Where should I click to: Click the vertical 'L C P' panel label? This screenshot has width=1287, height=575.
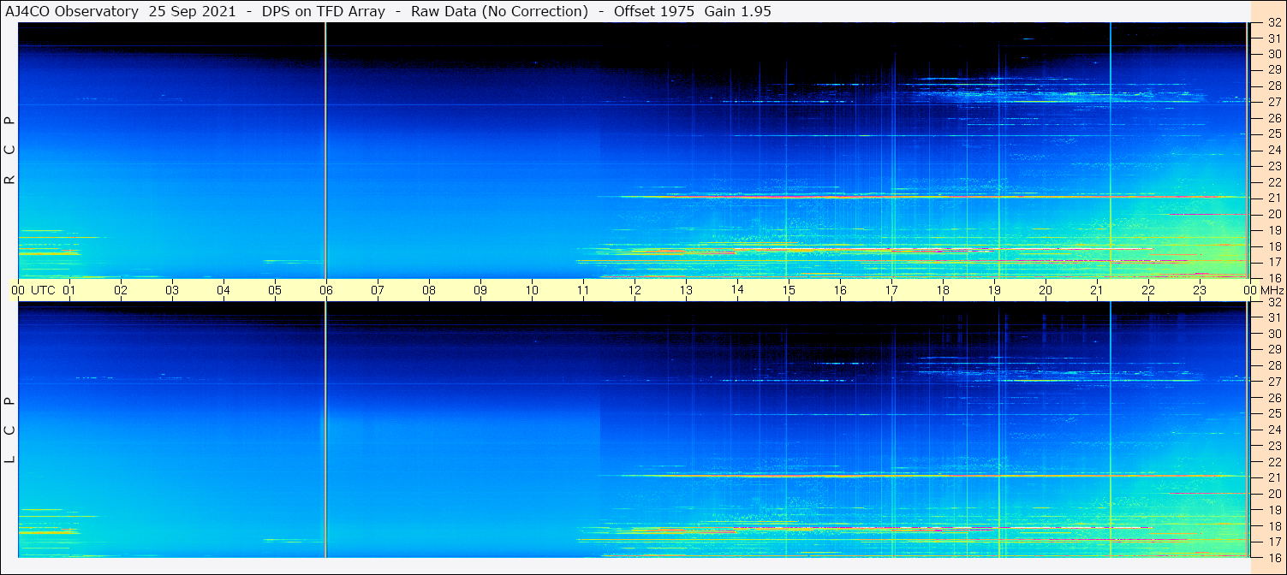point(10,430)
